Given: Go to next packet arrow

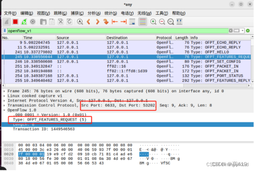Looking at the screenshot, I should pyautogui.click(x=97, y=22).
